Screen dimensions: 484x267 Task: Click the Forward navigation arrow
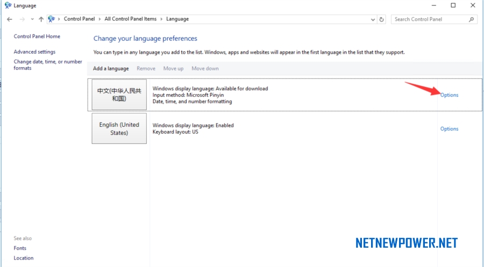[22, 19]
